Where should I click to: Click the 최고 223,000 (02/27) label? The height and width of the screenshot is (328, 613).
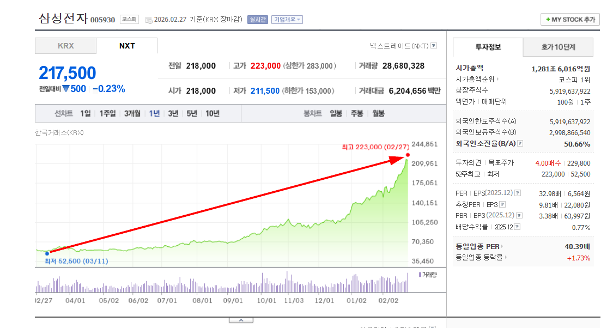[x=375, y=147]
